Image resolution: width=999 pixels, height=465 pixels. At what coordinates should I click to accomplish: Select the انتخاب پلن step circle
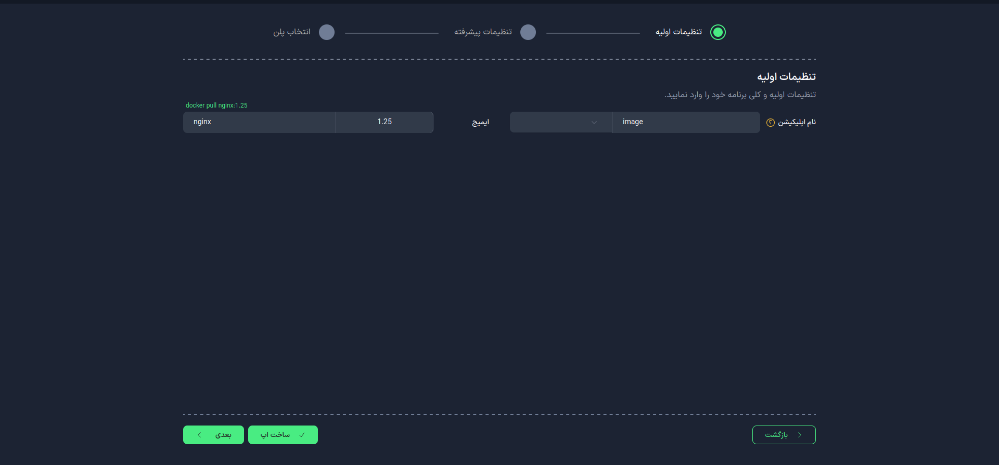(327, 32)
